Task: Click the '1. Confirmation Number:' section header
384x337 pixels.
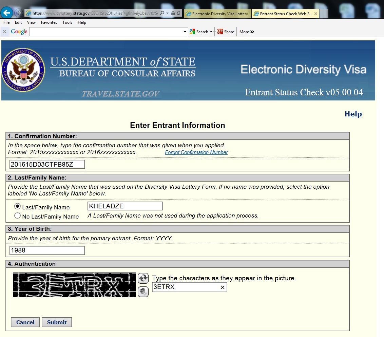Action: pos(42,136)
